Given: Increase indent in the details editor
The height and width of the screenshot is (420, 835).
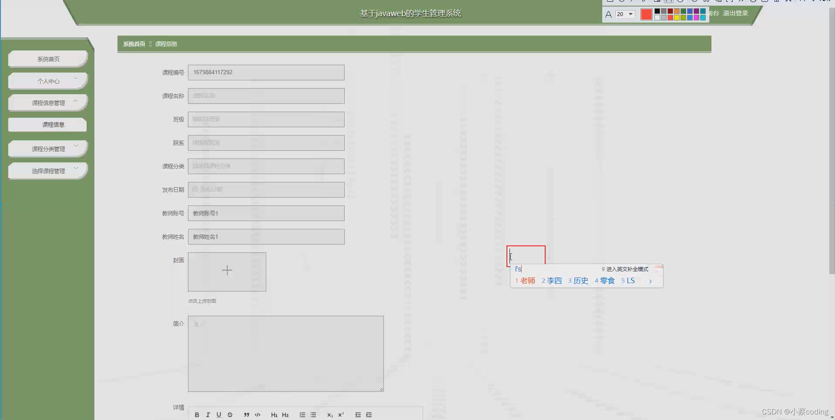Looking at the screenshot, I should coord(369,415).
